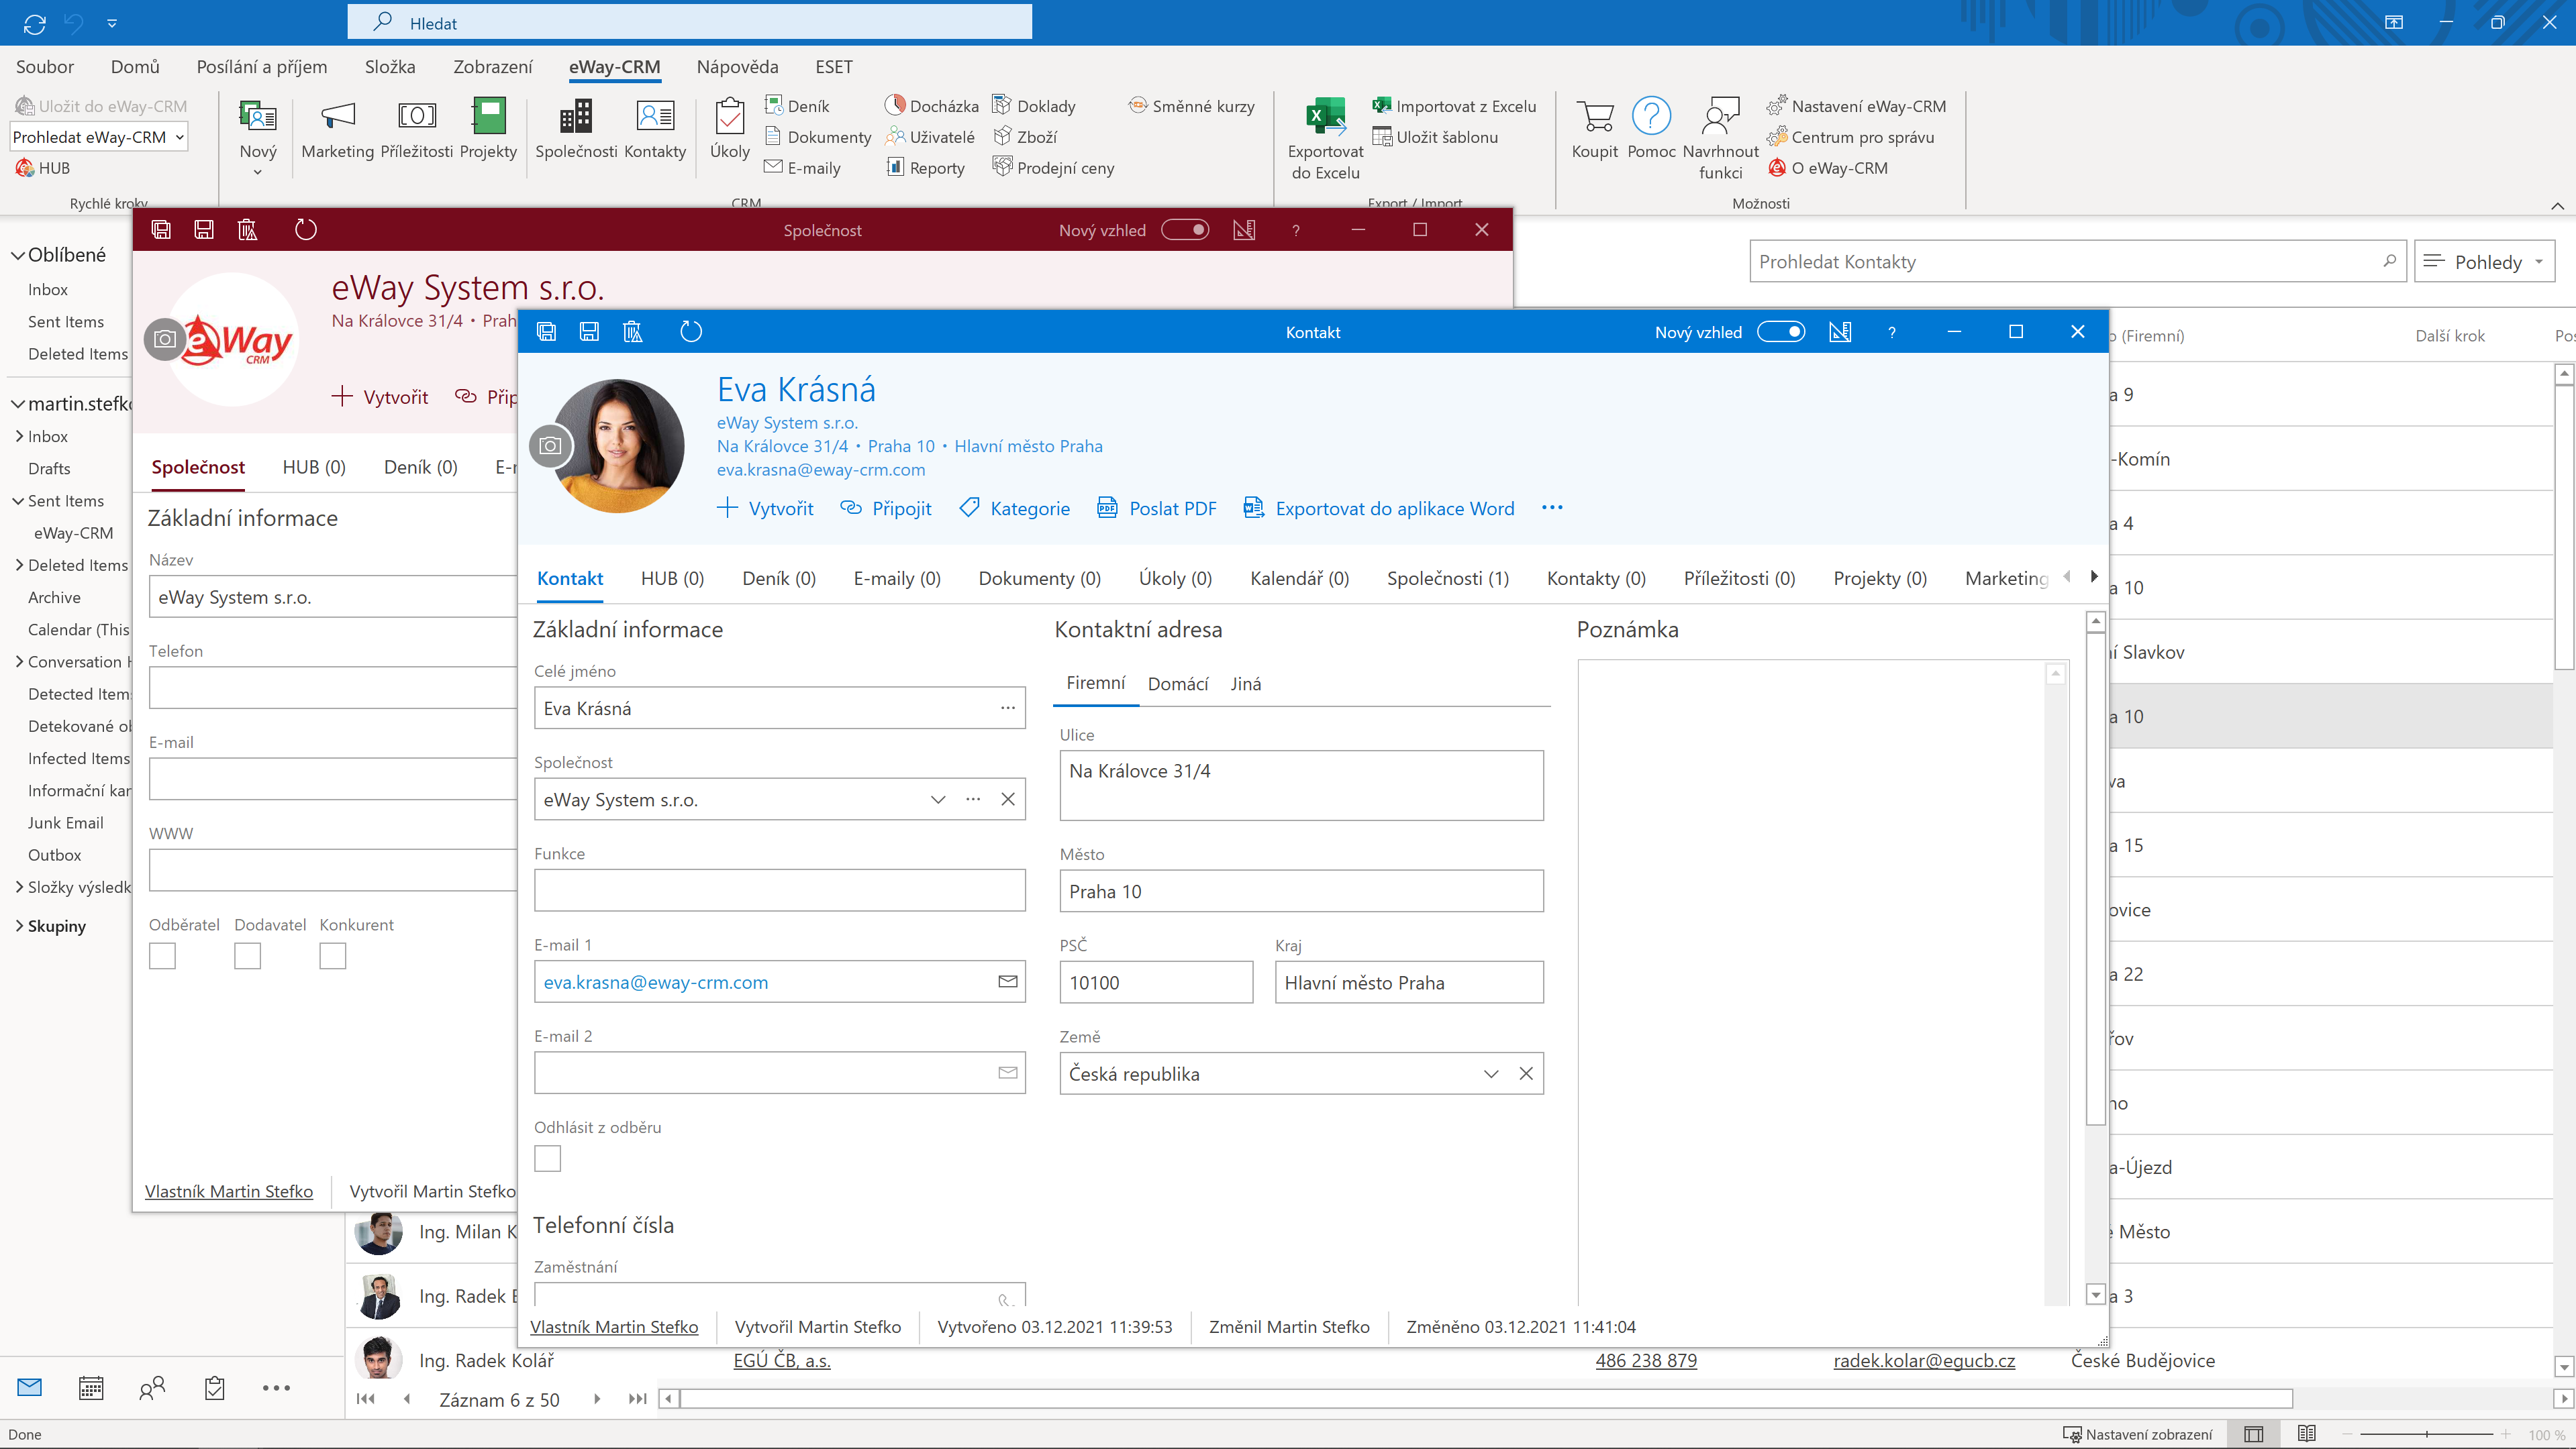Open Soubor menu

(x=45, y=67)
